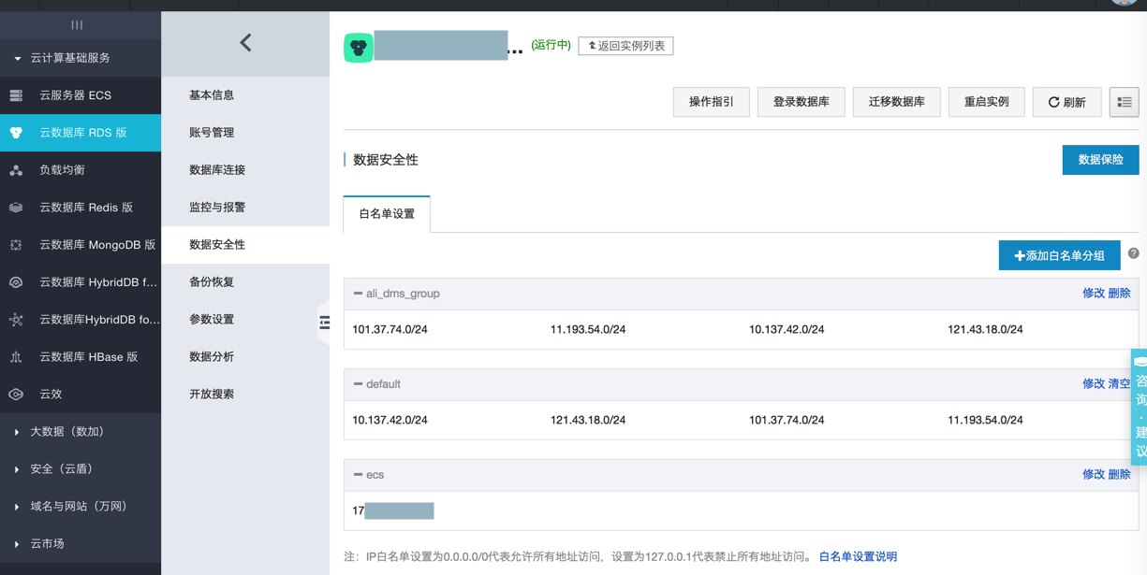Click 操作指引 button

click(x=712, y=102)
